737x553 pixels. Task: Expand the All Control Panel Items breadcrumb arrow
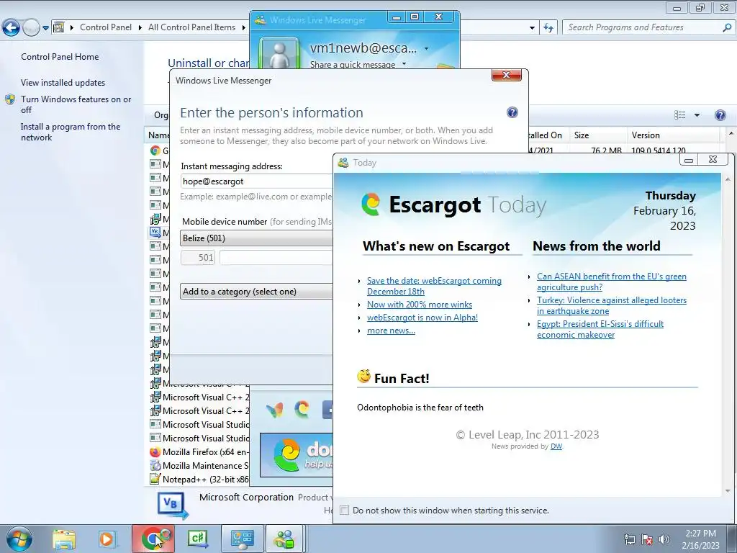pyautogui.click(x=243, y=28)
